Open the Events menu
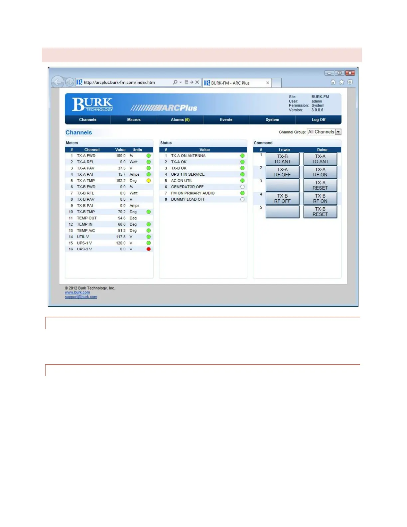This screenshot has width=407, height=527. click(x=226, y=120)
